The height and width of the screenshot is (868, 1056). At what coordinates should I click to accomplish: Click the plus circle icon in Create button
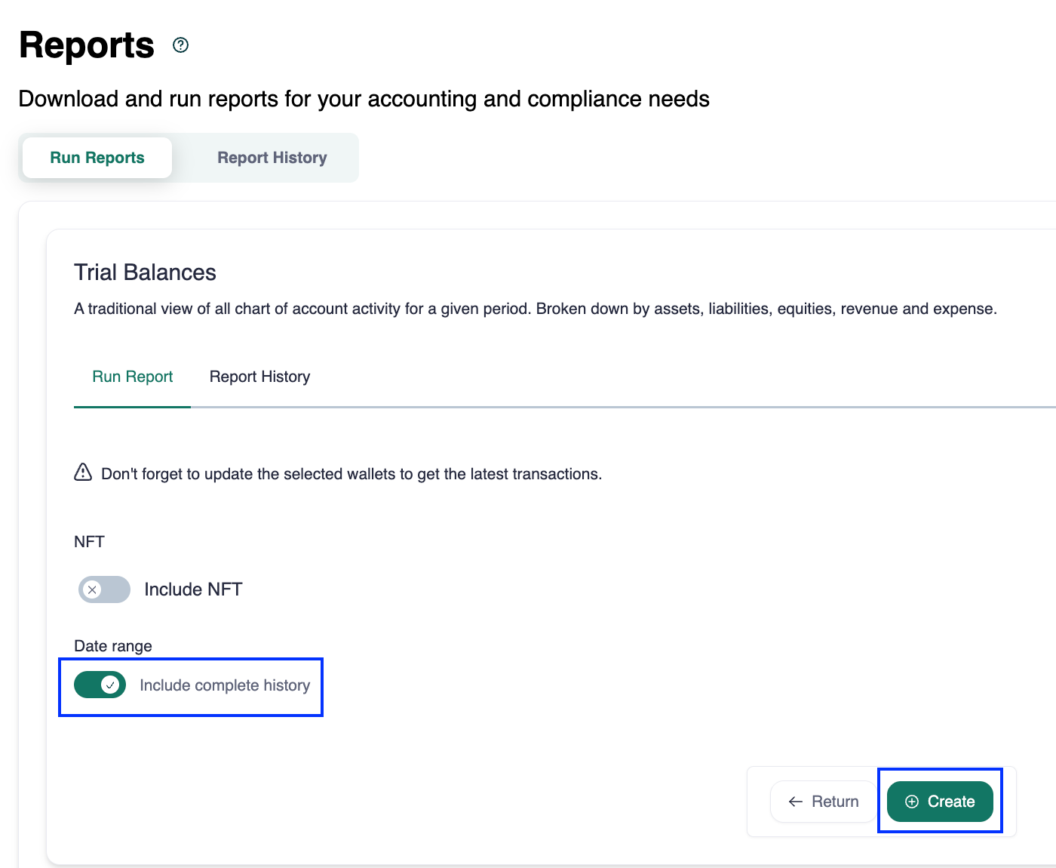pyautogui.click(x=911, y=802)
